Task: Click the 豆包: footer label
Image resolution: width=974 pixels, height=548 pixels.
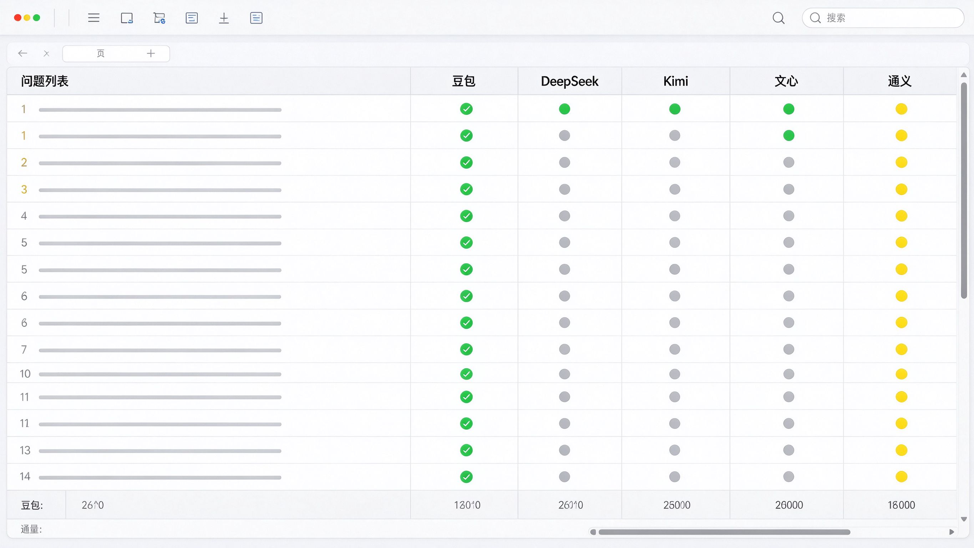Action: 32,505
